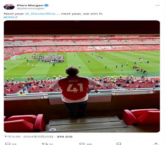
Task: Open the share icon menu
Action: click(156, 144)
